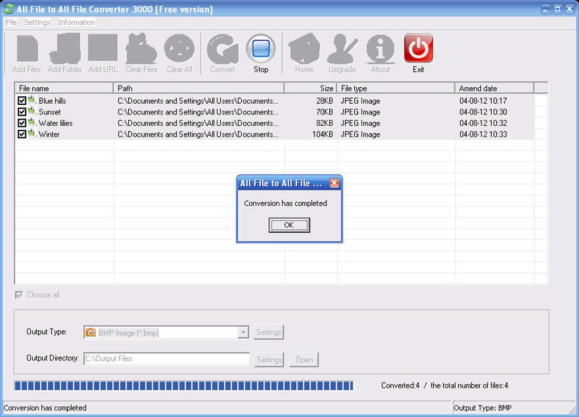Viewport: 579px width, 417px height.
Task: Click the Add URL toolbar icon
Action: (x=103, y=48)
